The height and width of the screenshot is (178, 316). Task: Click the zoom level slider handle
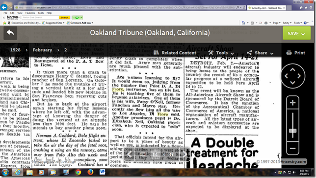point(292,131)
